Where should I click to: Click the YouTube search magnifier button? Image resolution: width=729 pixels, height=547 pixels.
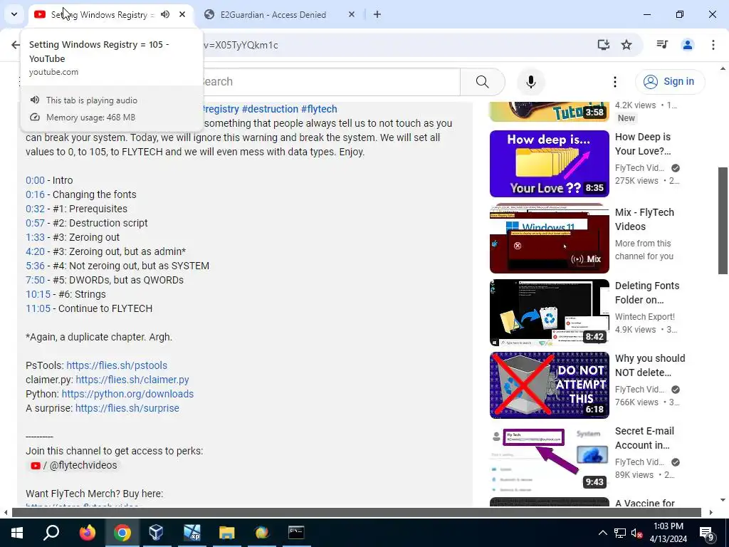483,82
